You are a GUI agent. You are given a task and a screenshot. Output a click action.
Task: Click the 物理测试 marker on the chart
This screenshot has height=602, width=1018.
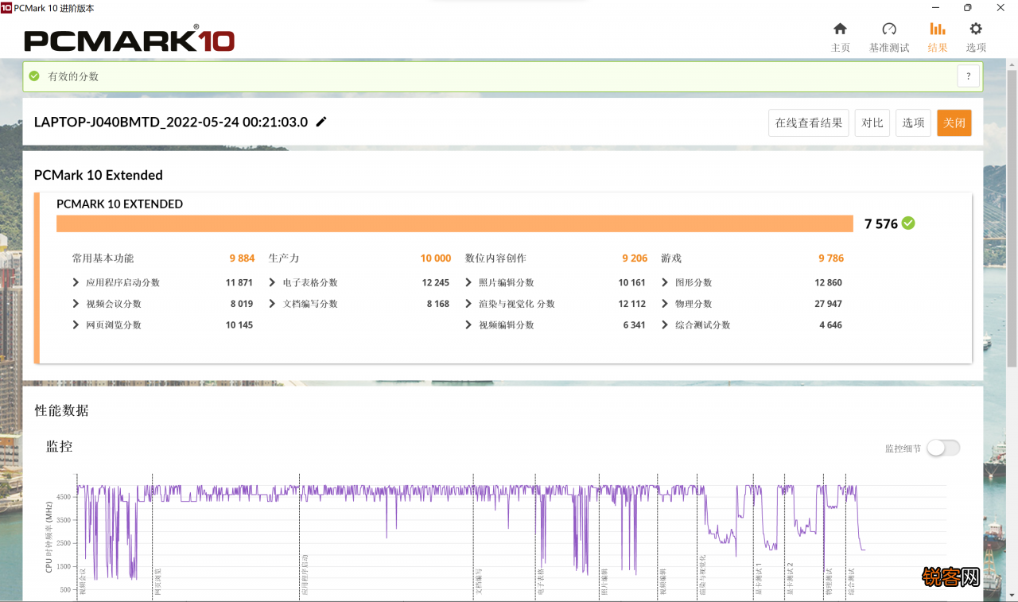pyautogui.click(x=828, y=581)
